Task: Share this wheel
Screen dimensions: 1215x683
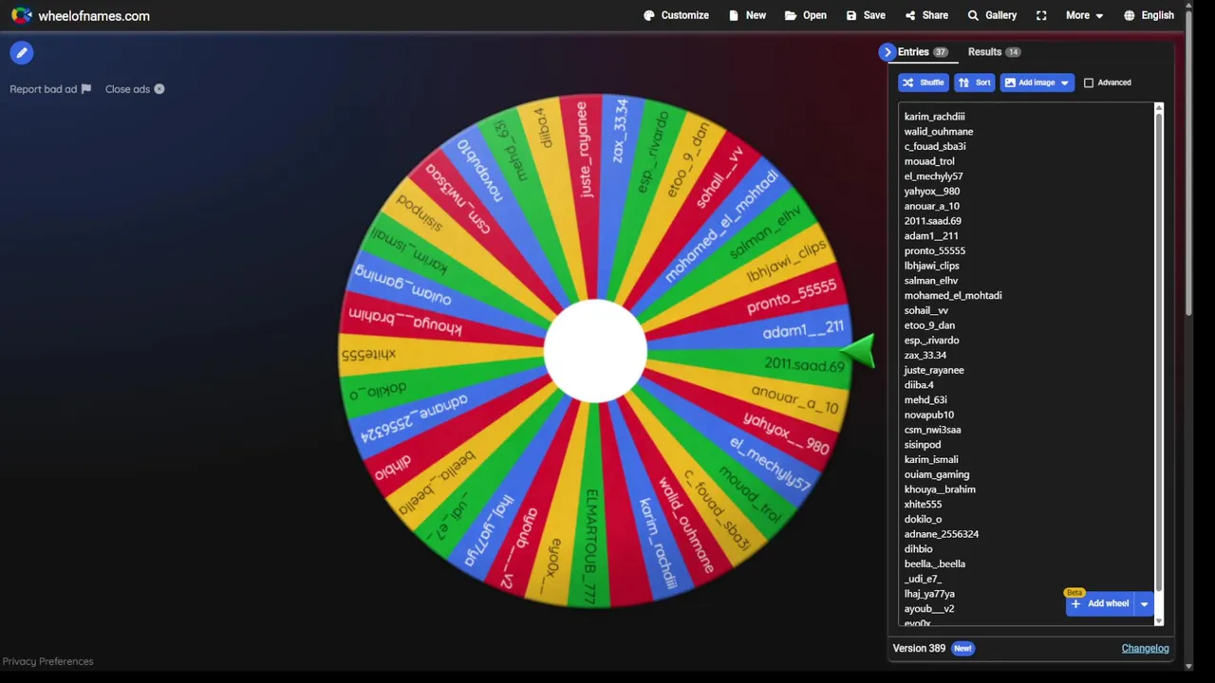Action: 926,15
